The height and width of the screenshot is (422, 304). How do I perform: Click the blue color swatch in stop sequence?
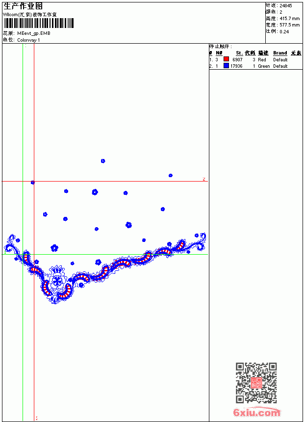[x=226, y=66]
